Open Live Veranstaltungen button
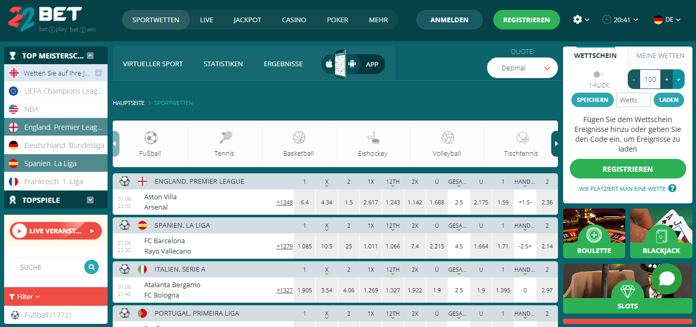The image size is (696, 327). click(x=56, y=231)
